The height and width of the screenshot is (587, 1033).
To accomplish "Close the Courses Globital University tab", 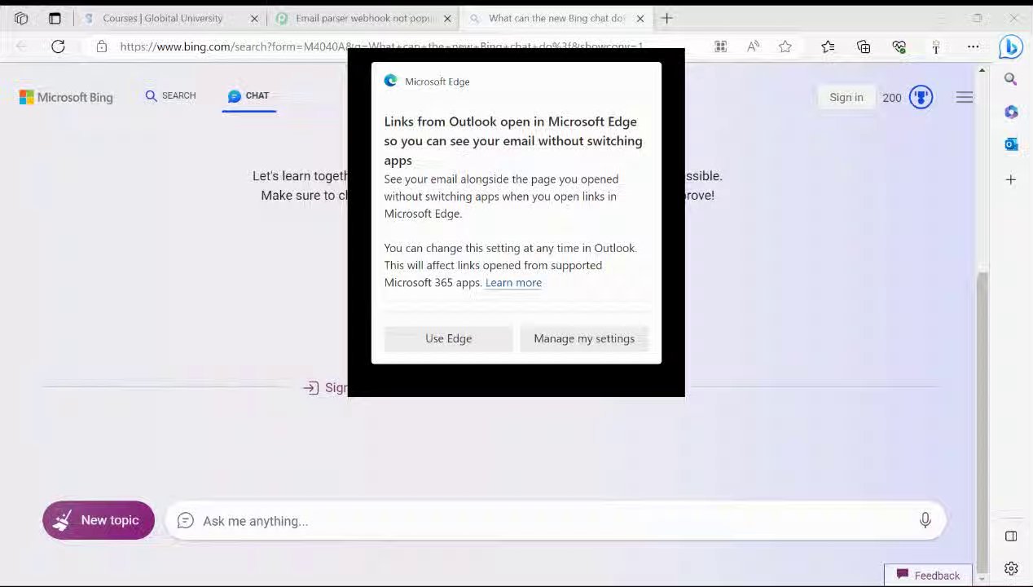I will 254,18.
